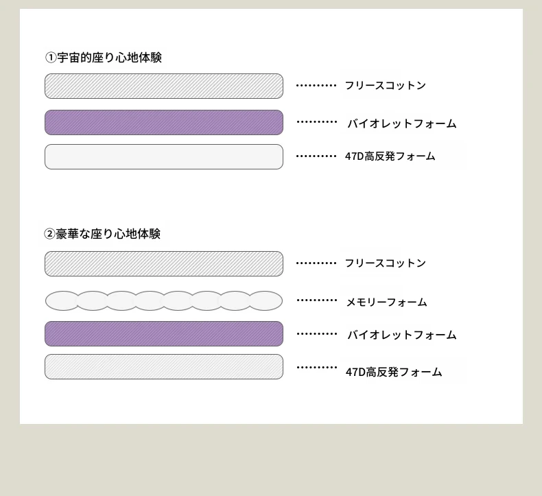Click the second フリースコットン label
542x496 pixels.
point(385,263)
